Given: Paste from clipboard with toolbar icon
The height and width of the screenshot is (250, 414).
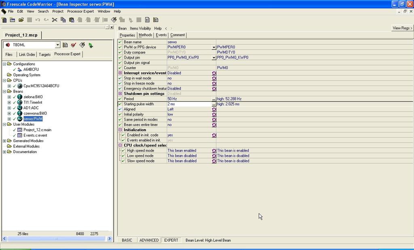Looking at the screenshot, I should [x=72, y=20].
